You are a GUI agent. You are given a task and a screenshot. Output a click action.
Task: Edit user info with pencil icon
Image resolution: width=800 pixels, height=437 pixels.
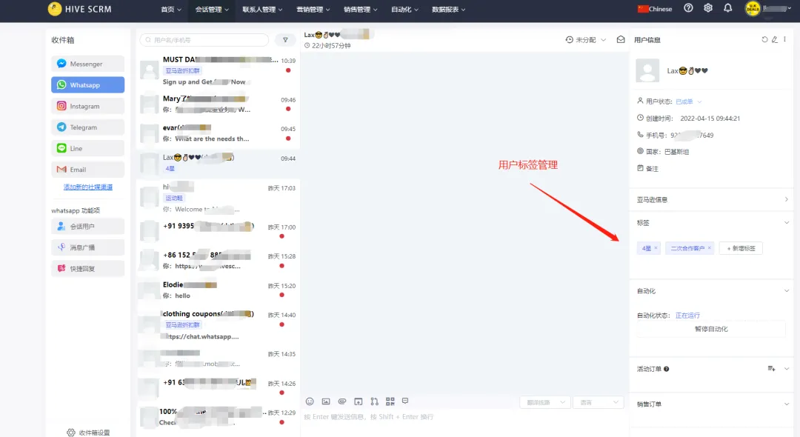click(775, 39)
